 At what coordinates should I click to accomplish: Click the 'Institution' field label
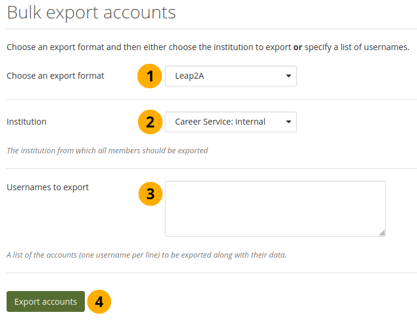pos(26,122)
